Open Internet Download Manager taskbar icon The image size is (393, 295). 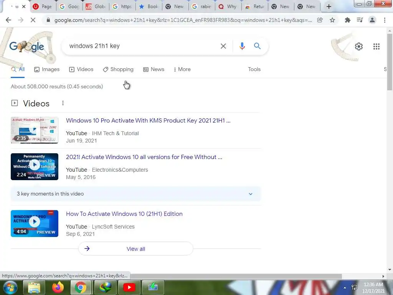(105, 287)
